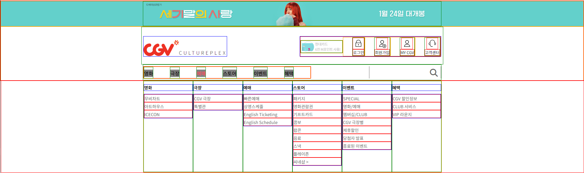Select 혜택 in the main navigation bar
This screenshot has width=584, height=173.
[289, 73]
